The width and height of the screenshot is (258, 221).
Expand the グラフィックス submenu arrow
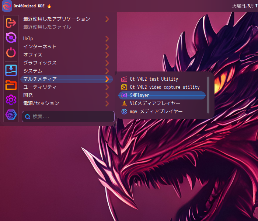tap(107, 63)
